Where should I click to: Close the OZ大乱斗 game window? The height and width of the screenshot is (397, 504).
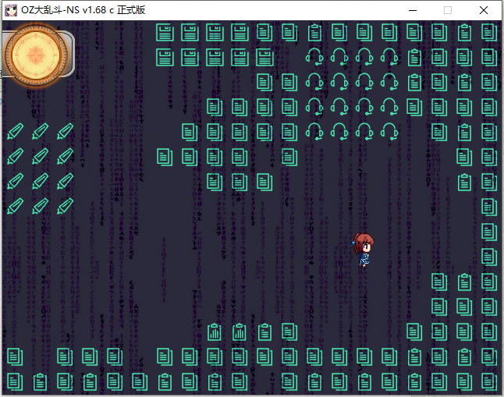coord(484,10)
